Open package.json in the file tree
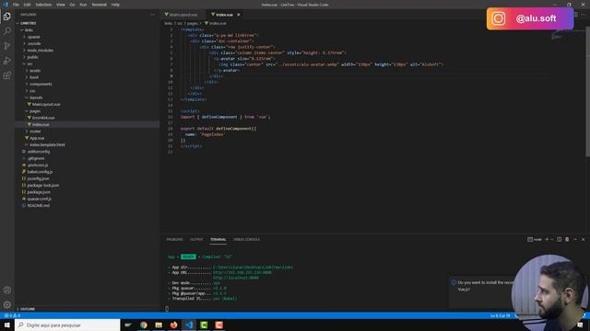 [x=39, y=192]
